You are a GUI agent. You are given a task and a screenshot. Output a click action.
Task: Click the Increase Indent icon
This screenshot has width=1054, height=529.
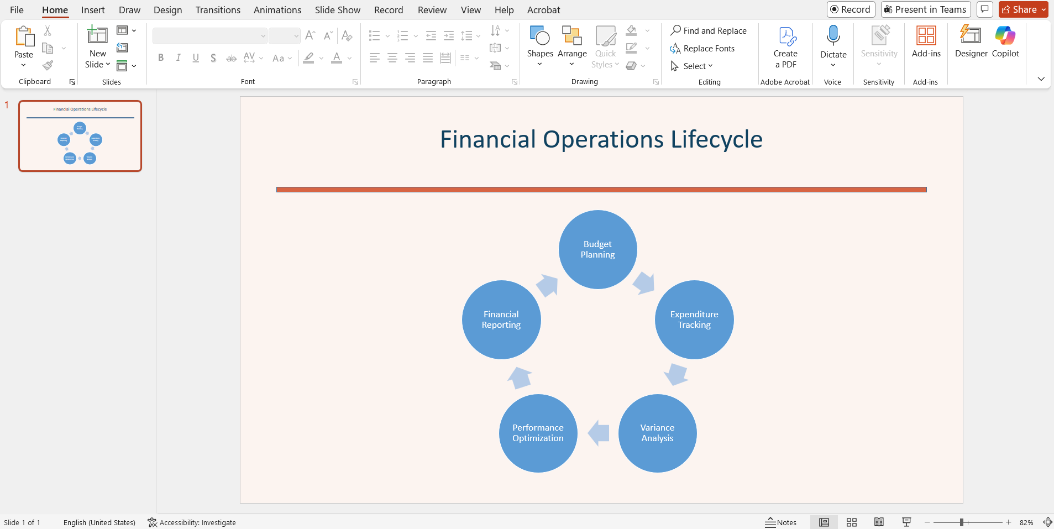(x=449, y=36)
